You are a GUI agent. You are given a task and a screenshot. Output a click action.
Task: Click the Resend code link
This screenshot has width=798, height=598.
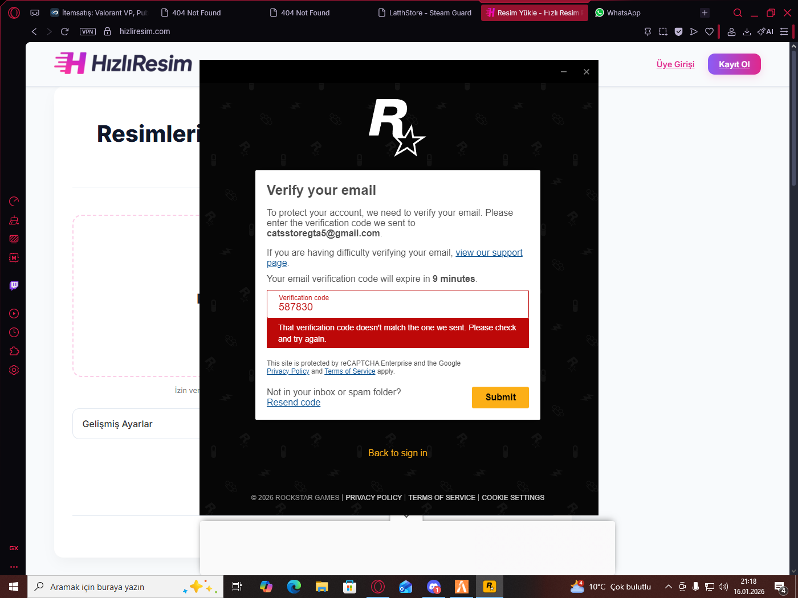[x=294, y=402]
